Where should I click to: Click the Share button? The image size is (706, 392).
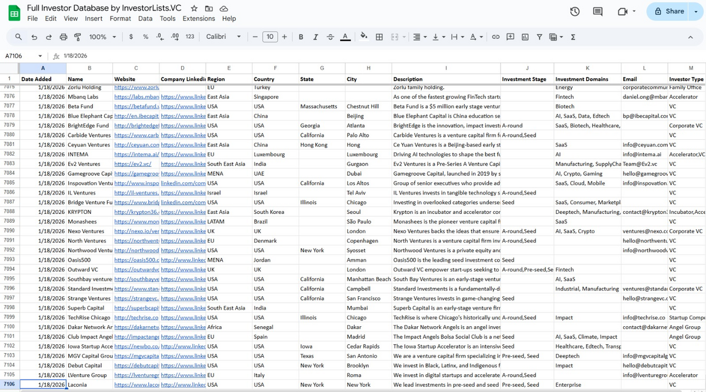(x=672, y=11)
